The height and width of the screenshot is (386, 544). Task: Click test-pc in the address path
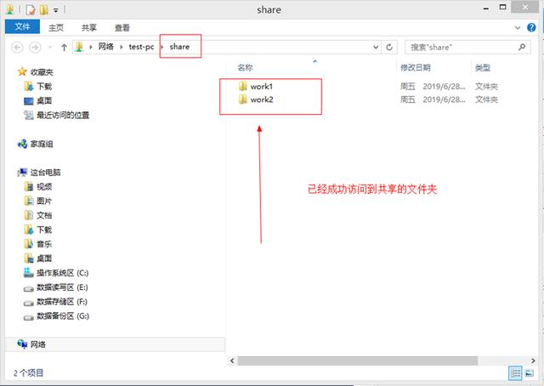pos(141,47)
